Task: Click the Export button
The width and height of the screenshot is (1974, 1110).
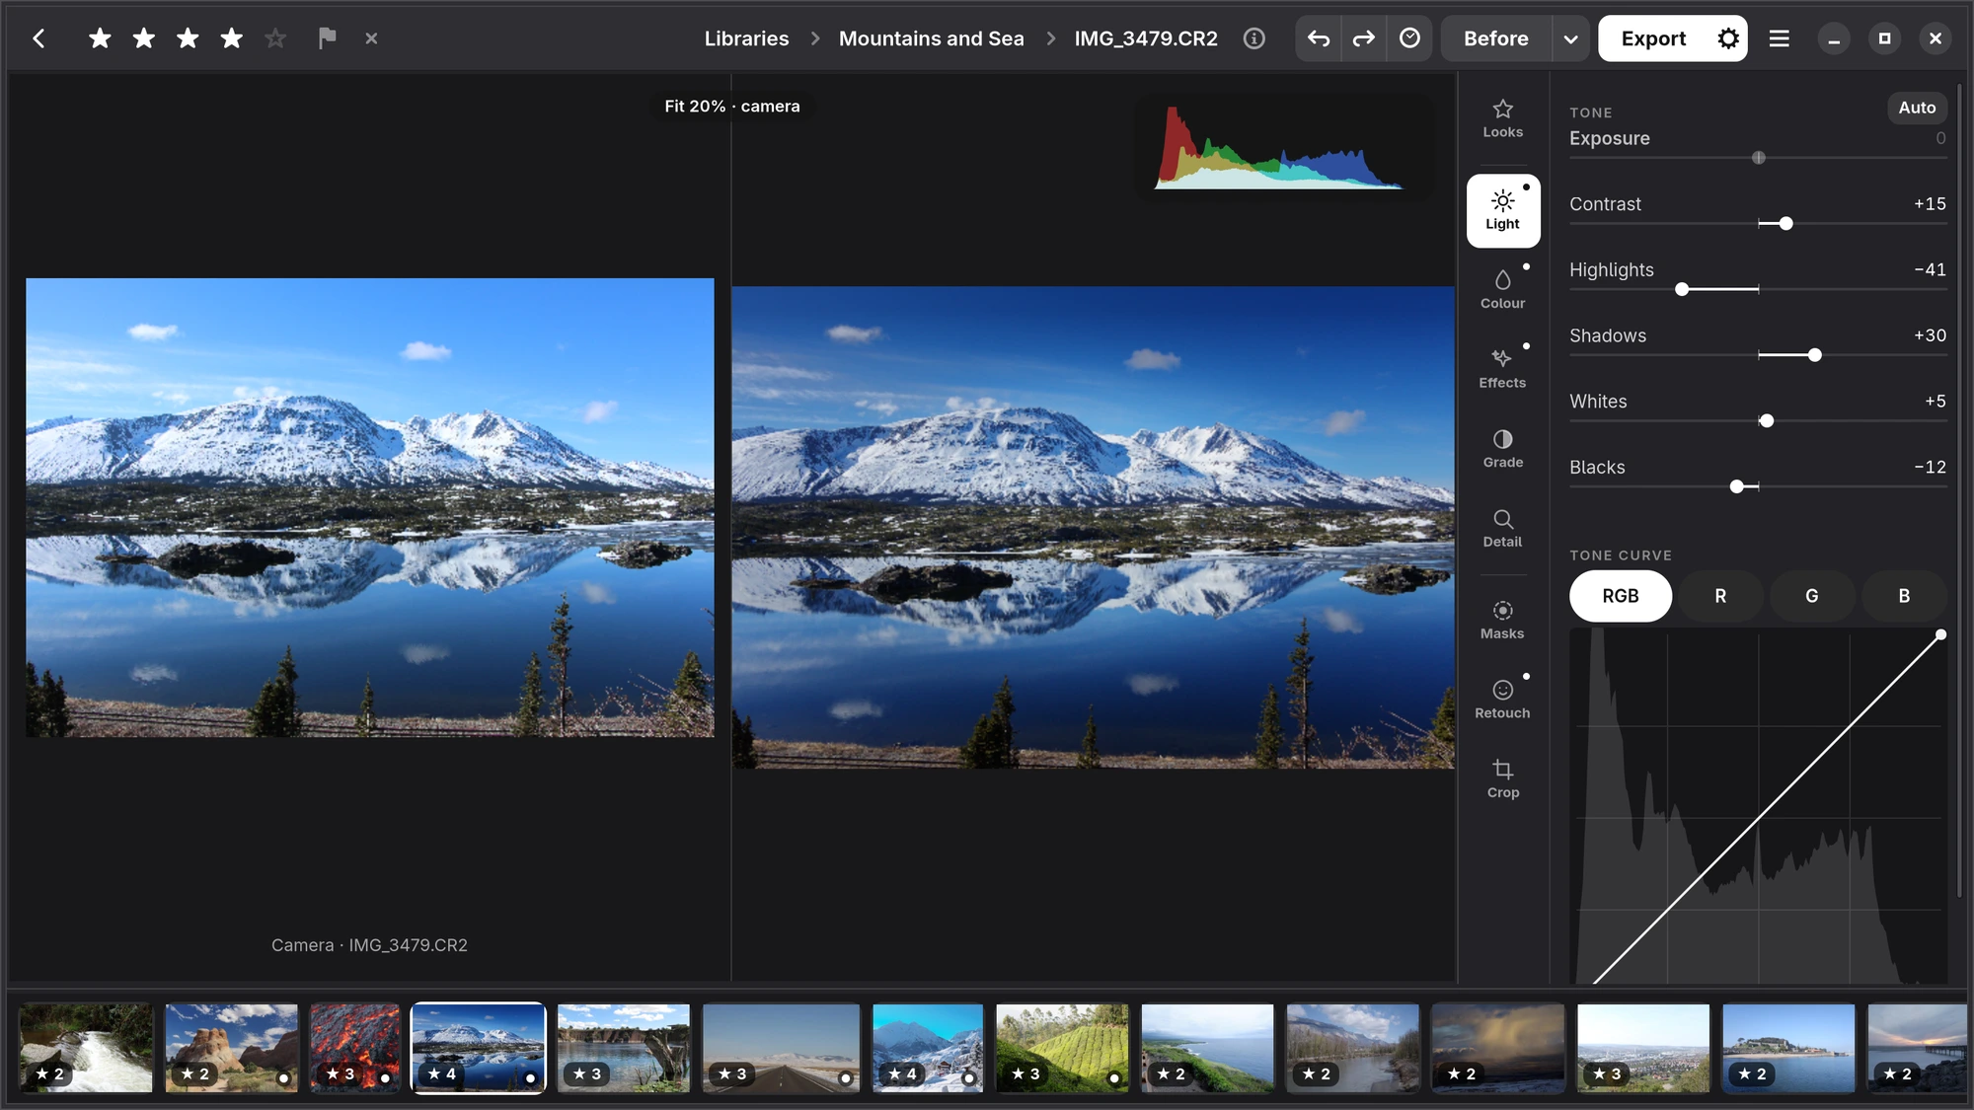Action: [x=1653, y=38]
